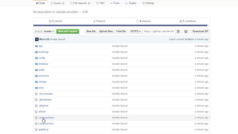The image size is (238, 134).
Task: Open the artisan file
Action: tap(42, 112)
